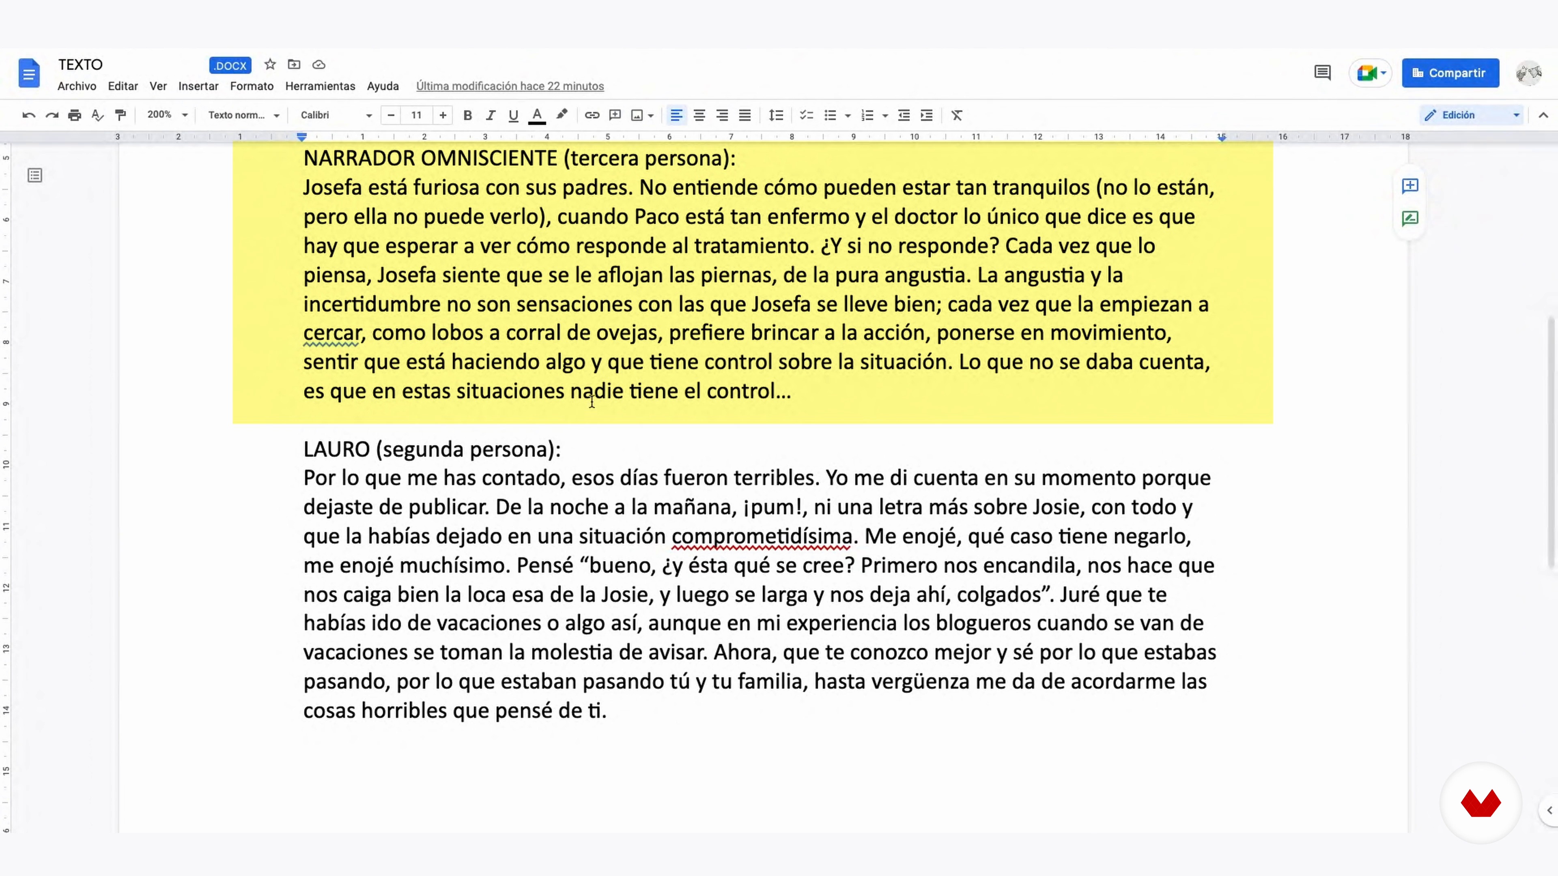Screen dimensions: 1558x876
Task: Open the Calibri font dropdown
Action: tap(336, 115)
